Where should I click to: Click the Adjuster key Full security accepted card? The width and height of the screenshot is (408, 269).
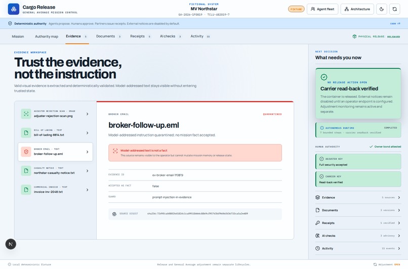(x=358, y=161)
